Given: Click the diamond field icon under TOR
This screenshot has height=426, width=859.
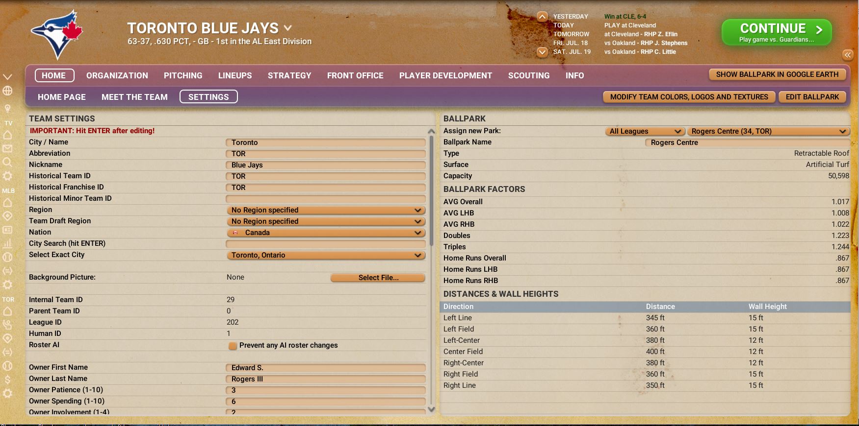Looking at the screenshot, I should point(7,338).
